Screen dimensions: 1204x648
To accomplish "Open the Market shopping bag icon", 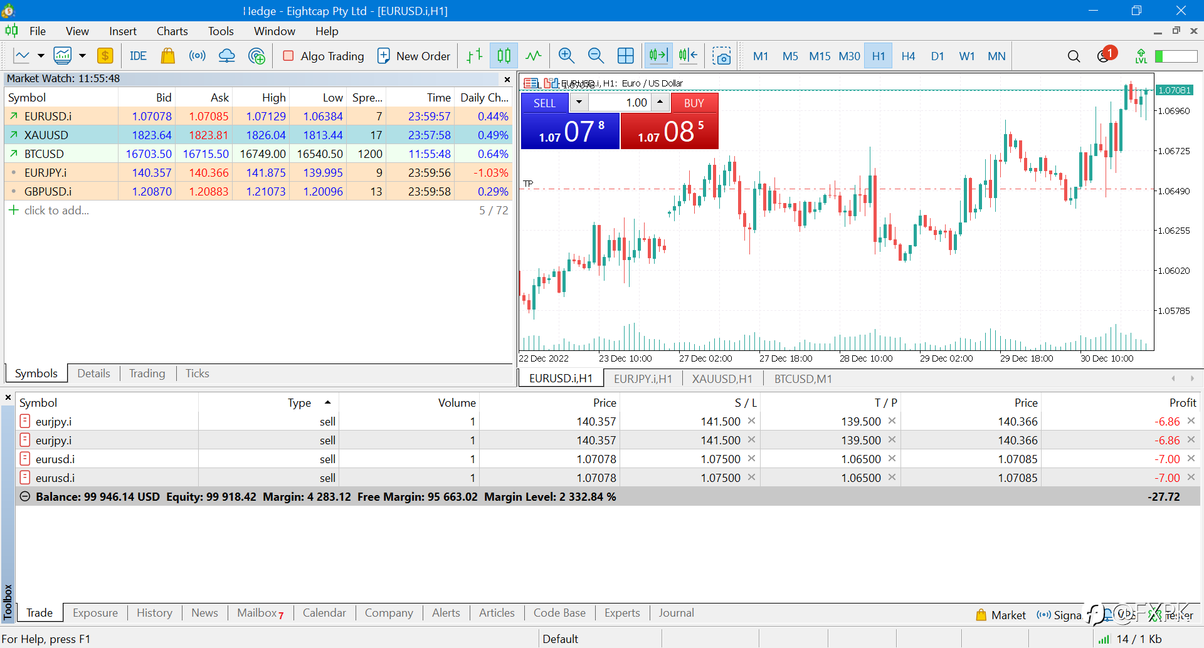I will pos(167,56).
